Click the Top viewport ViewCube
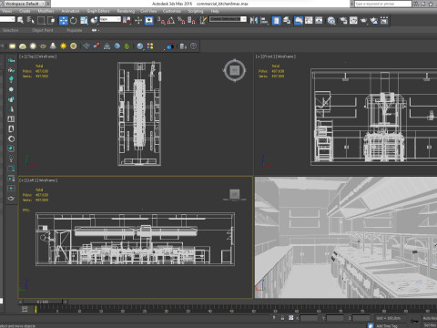Image resolution: width=437 pixels, height=328 pixels. tap(235, 70)
